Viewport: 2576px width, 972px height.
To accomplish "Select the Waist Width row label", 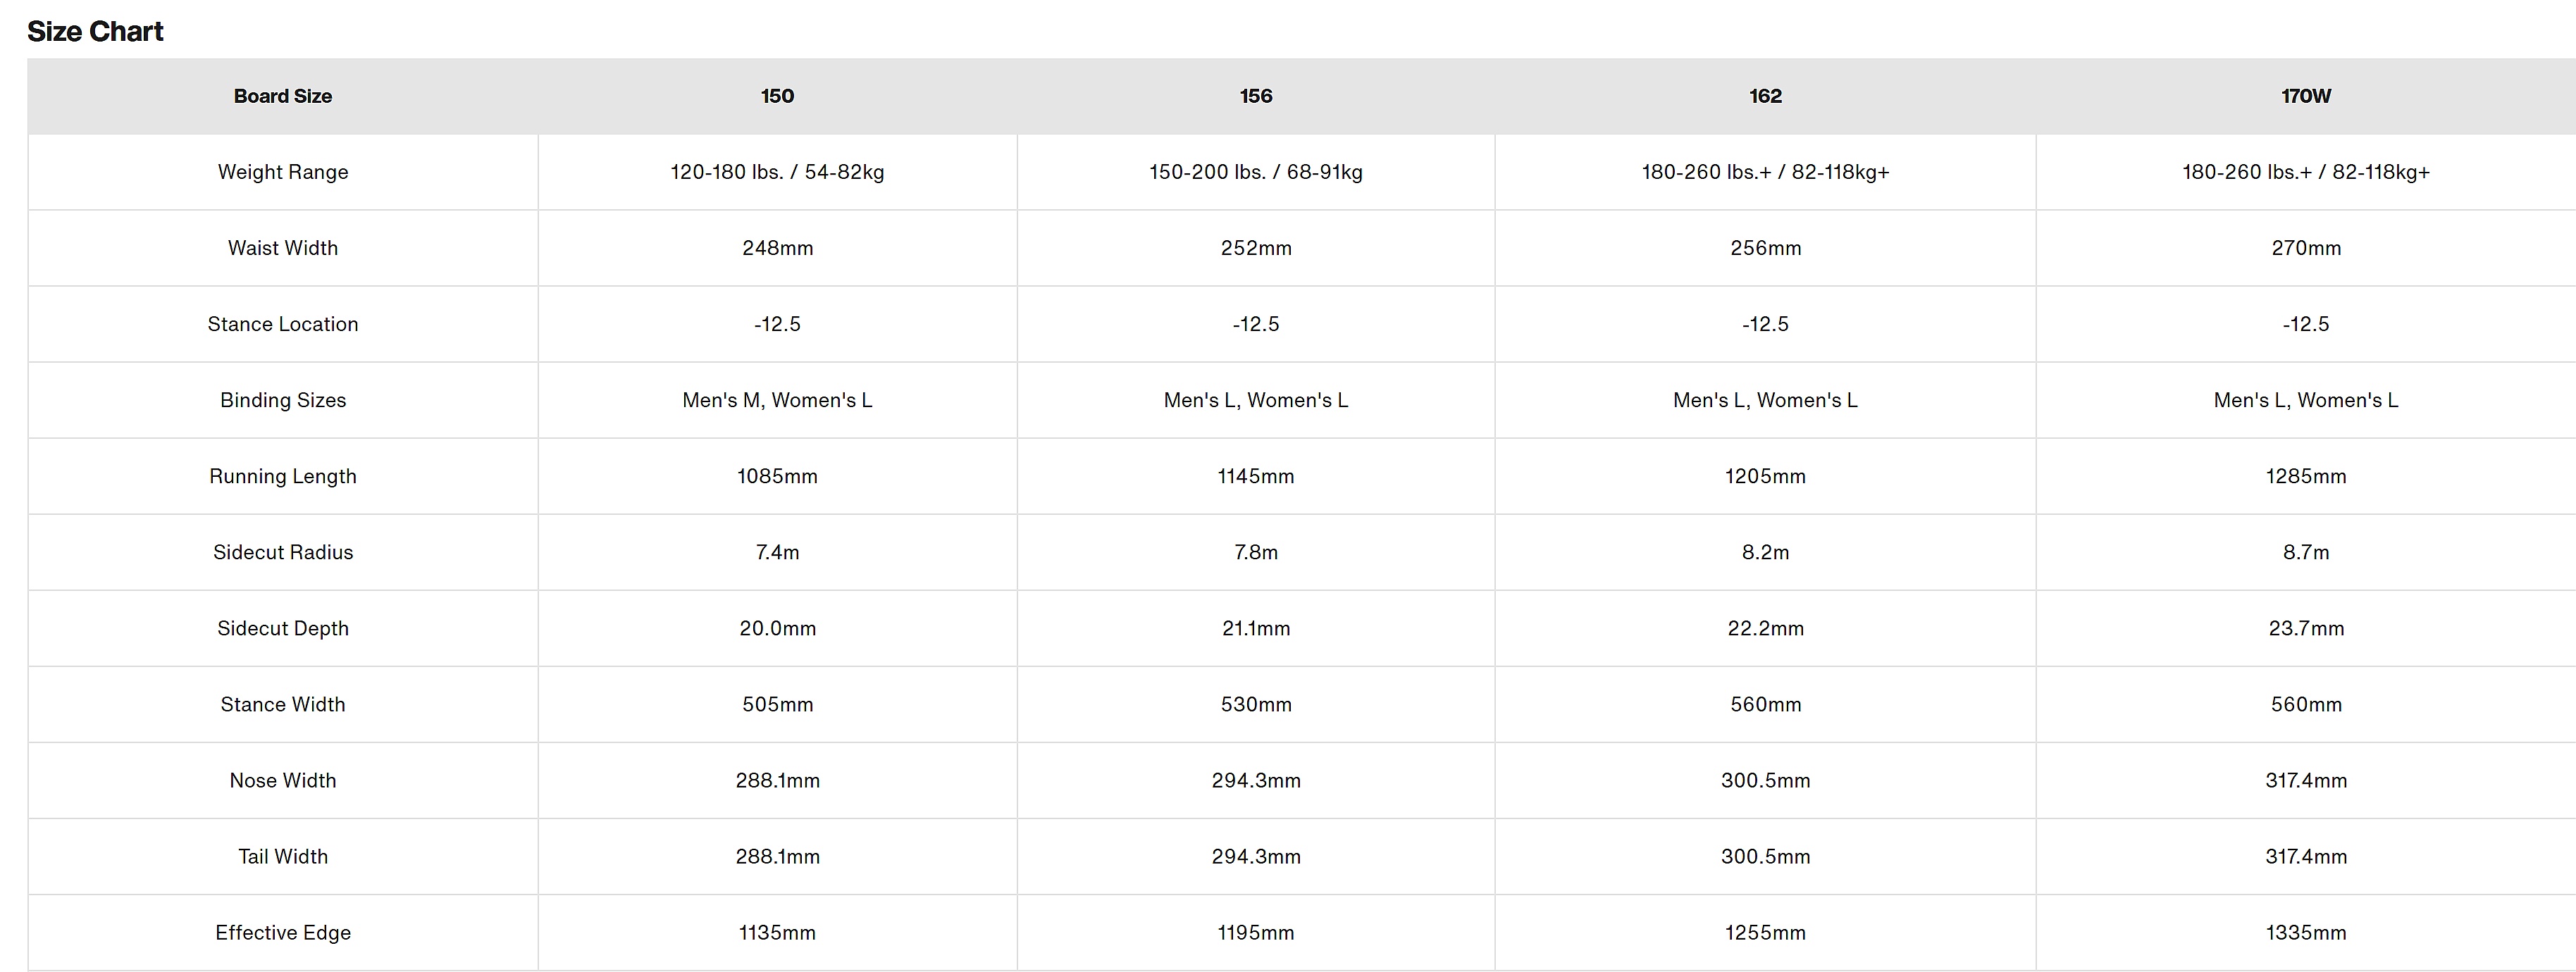I will click(283, 248).
